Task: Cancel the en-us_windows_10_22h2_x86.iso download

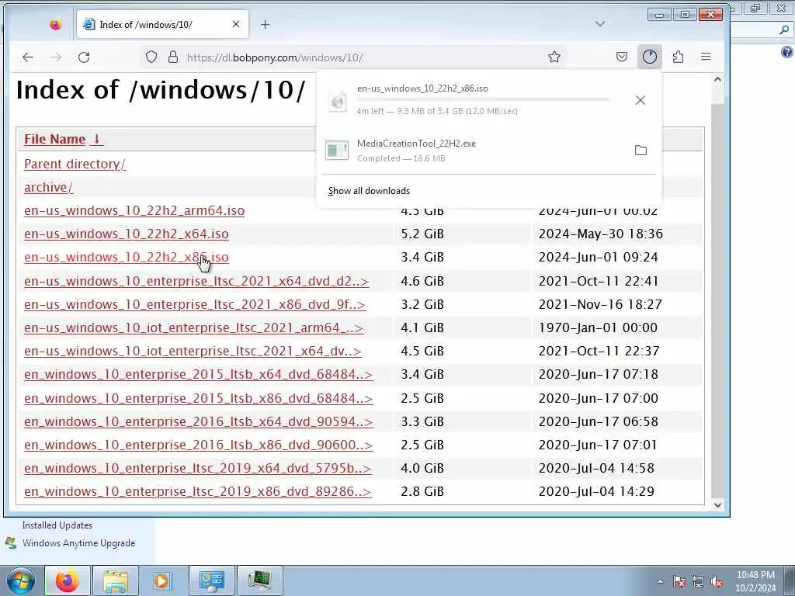Action: [x=641, y=100]
